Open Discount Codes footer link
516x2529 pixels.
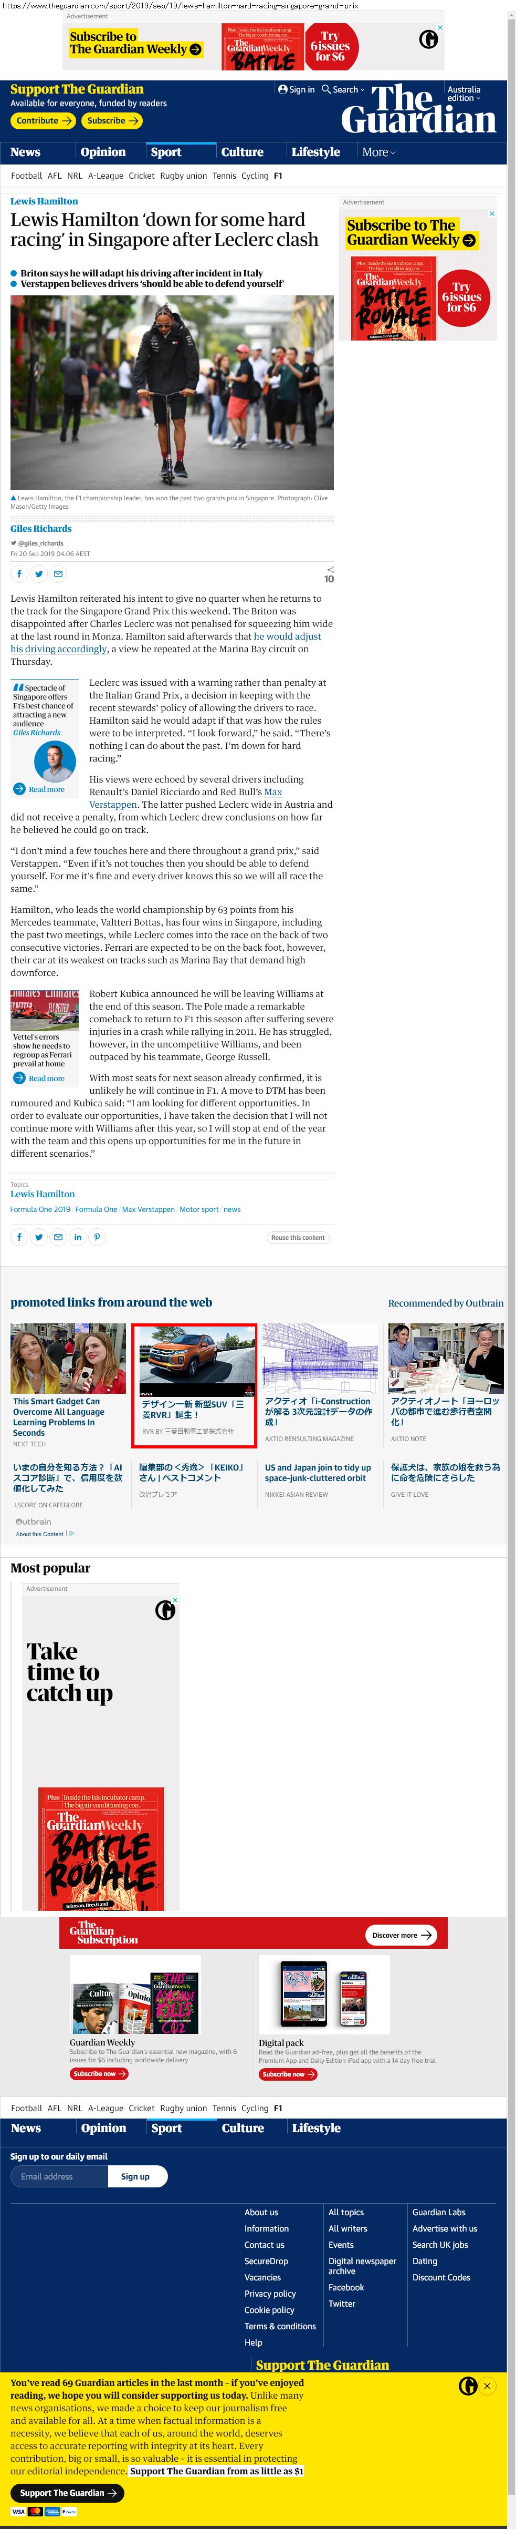pos(441,2278)
